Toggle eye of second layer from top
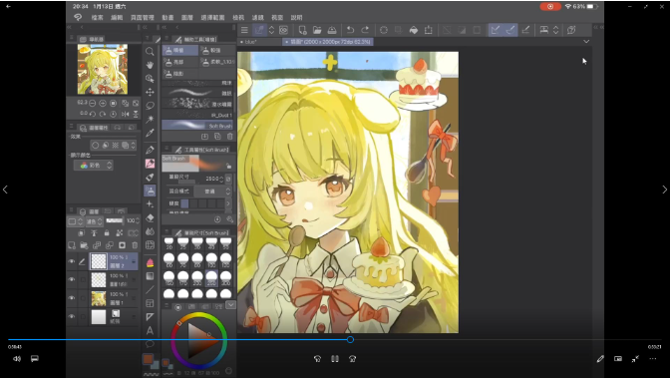670x378 pixels. 72,279
